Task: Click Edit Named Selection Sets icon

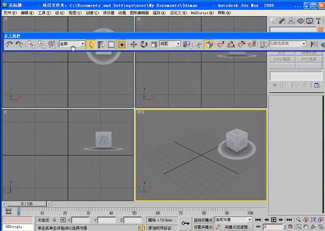Action: pos(264,44)
